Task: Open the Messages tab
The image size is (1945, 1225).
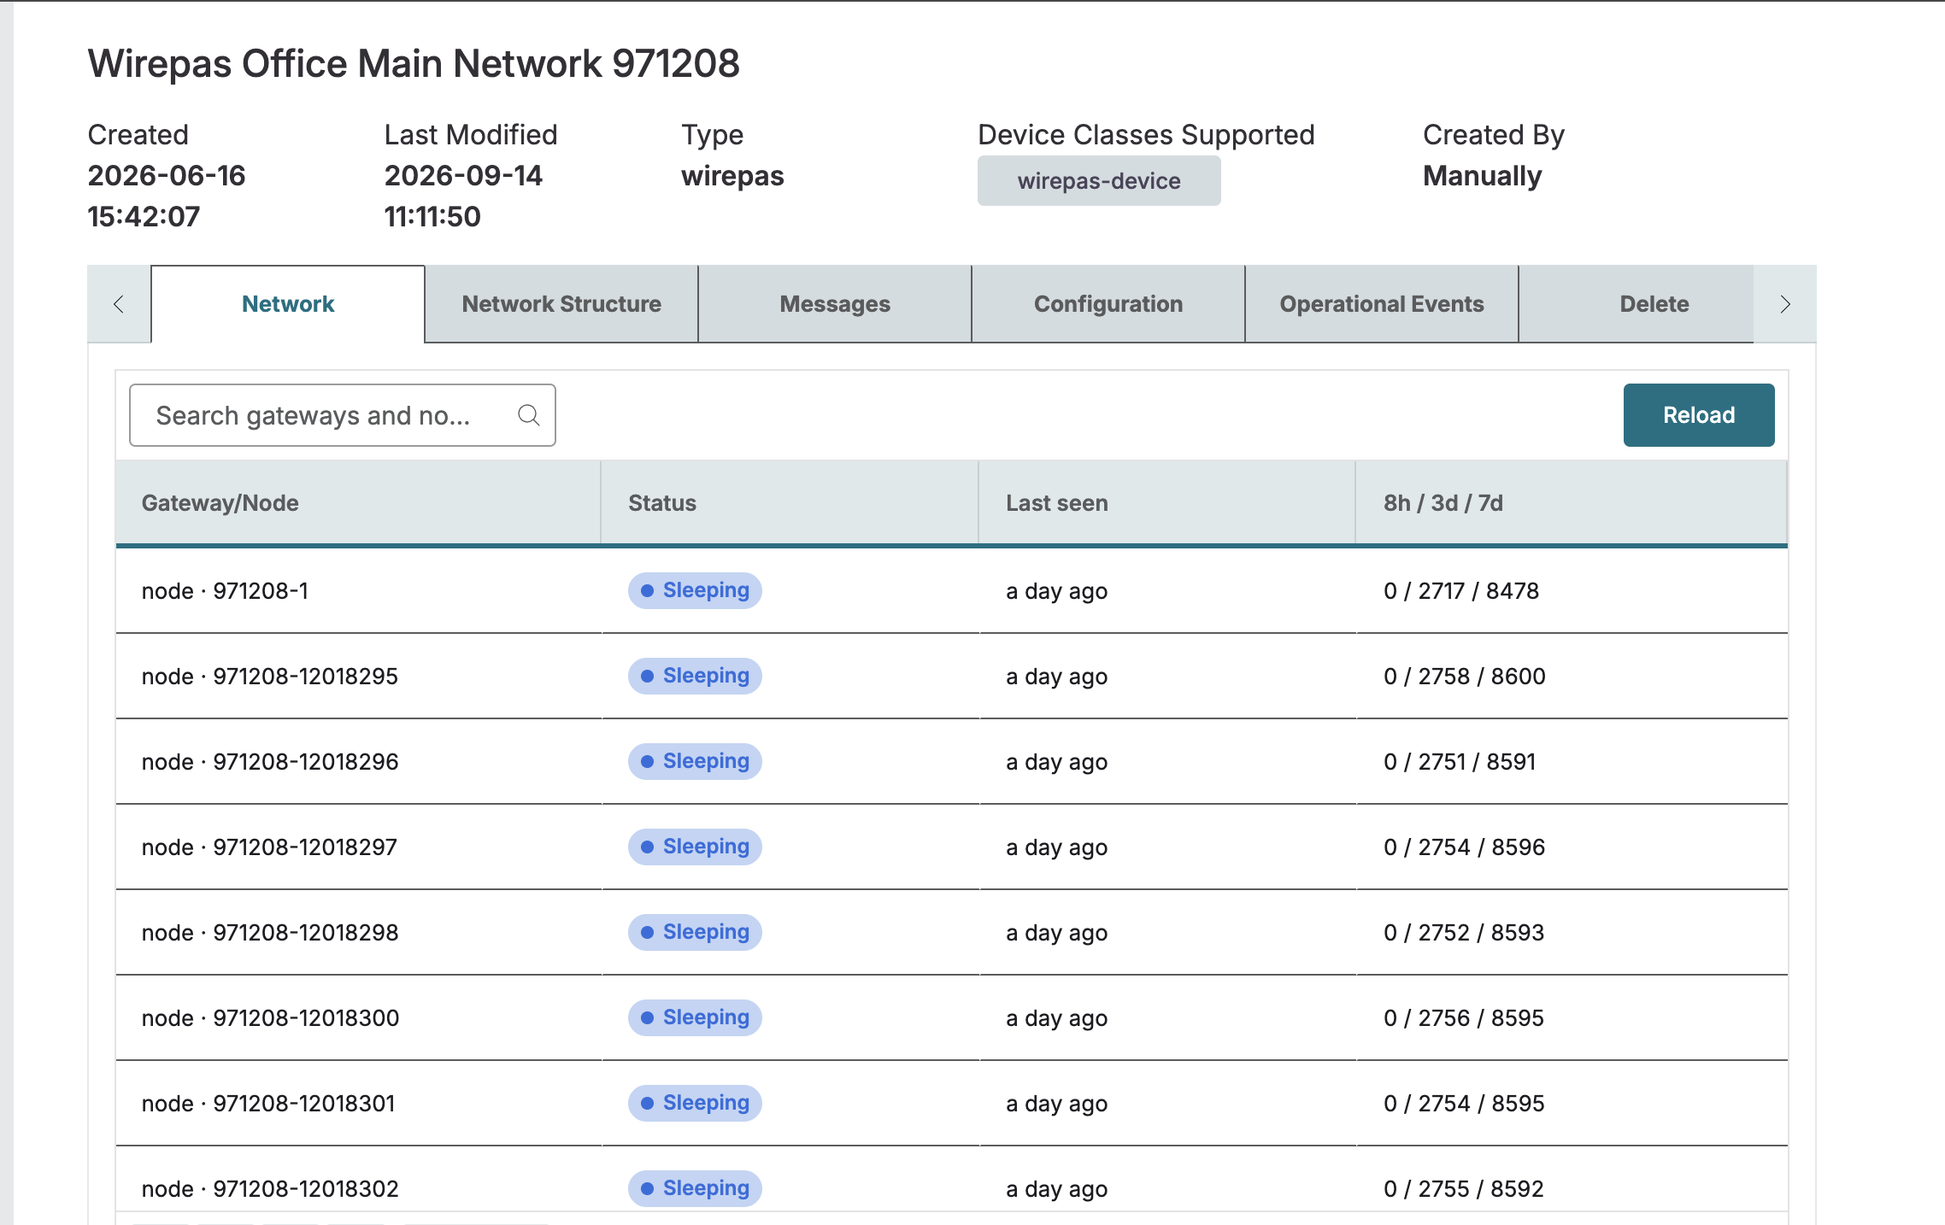Action: (x=835, y=304)
